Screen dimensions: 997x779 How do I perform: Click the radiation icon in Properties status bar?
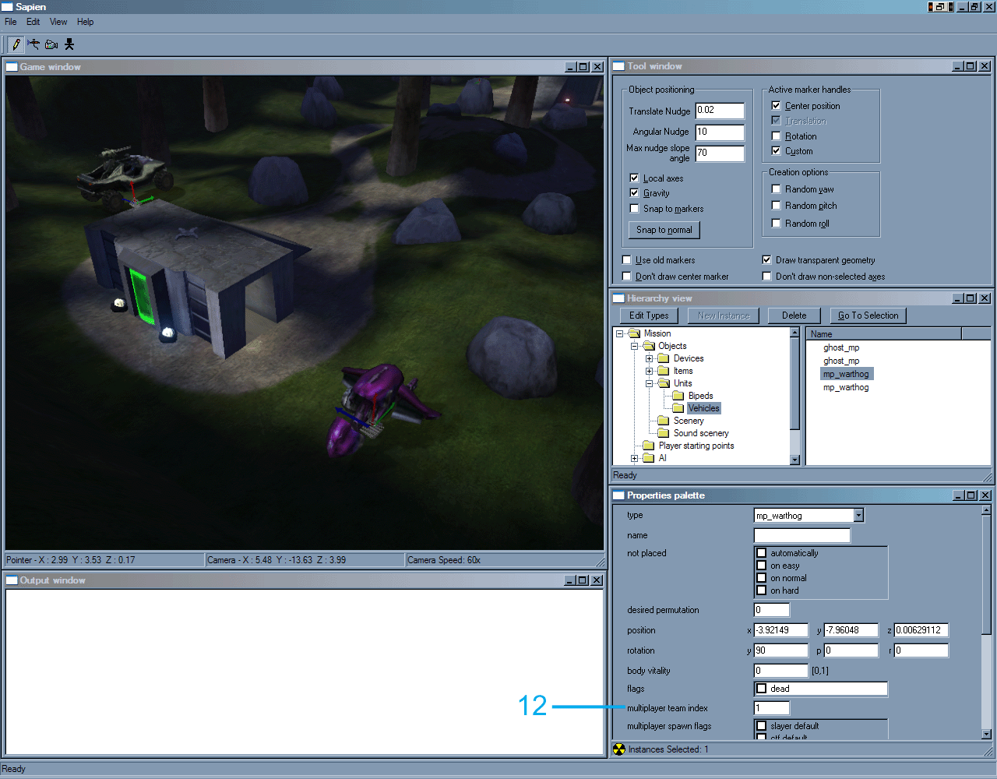(619, 749)
